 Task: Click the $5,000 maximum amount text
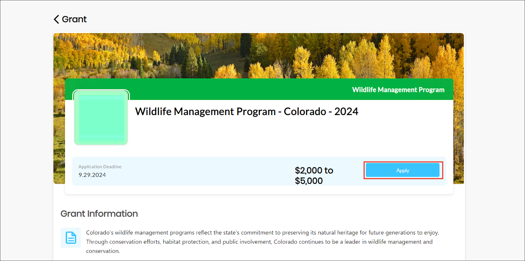309,181
